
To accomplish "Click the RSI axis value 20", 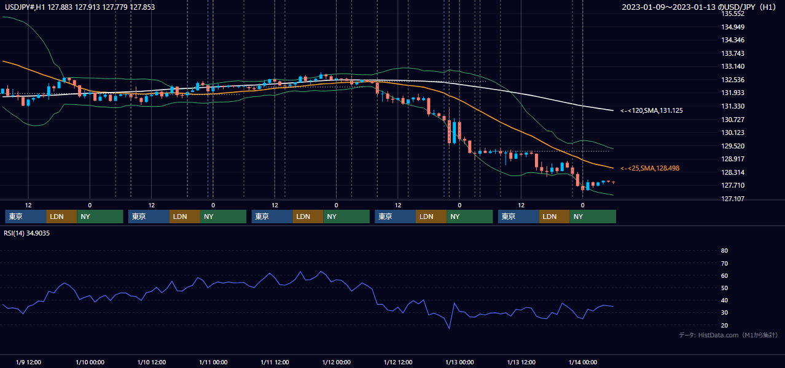I will pos(724,325).
